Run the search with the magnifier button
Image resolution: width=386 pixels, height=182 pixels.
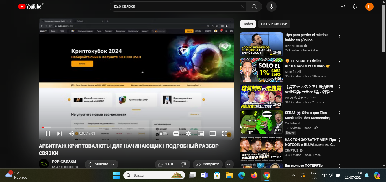click(254, 6)
